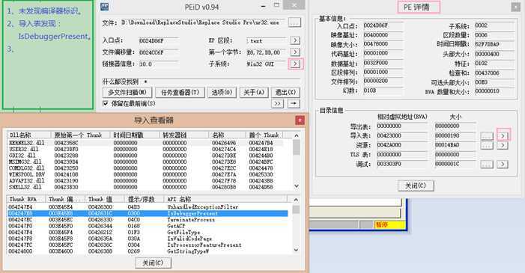Screen dimensions: 525x273
Task: Select the COMDLG32.dll row
Action: click(146, 168)
